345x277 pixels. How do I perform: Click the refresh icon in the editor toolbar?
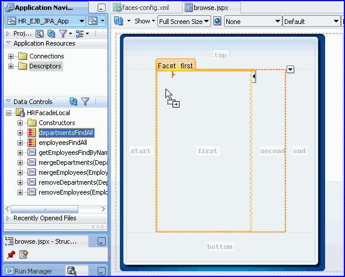[x=119, y=21]
